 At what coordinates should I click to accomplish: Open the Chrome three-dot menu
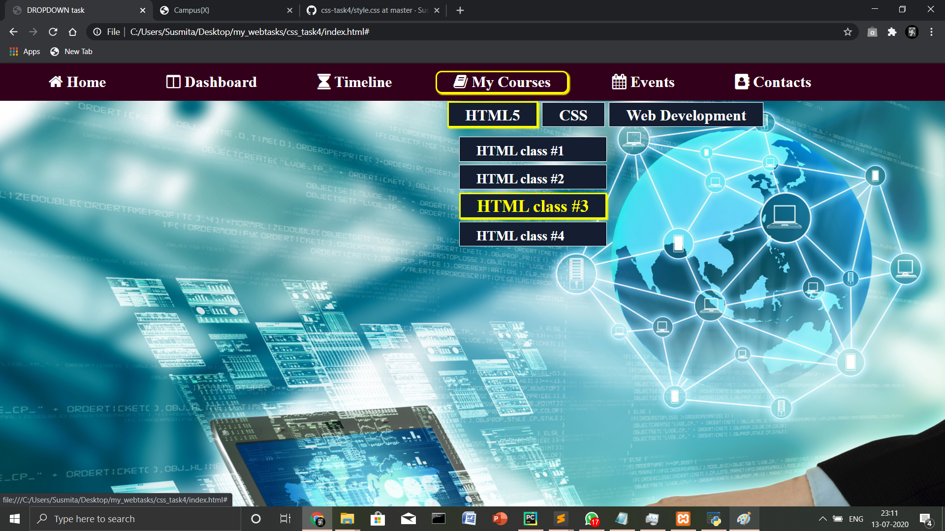click(x=931, y=32)
